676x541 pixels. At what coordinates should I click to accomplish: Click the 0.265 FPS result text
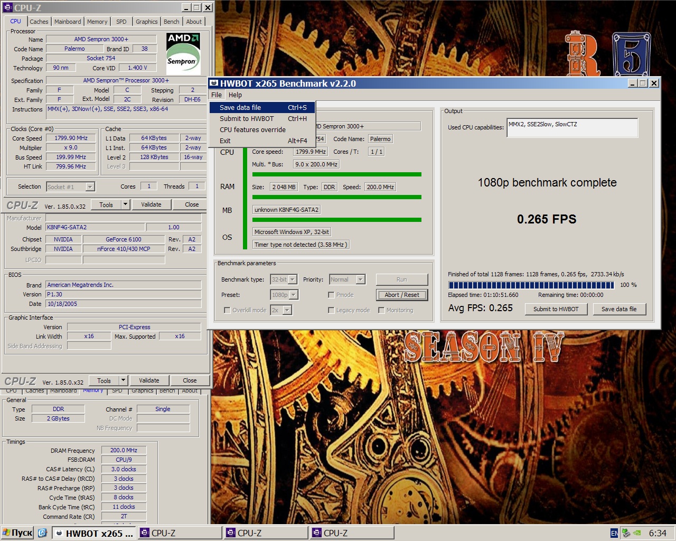pyautogui.click(x=547, y=219)
